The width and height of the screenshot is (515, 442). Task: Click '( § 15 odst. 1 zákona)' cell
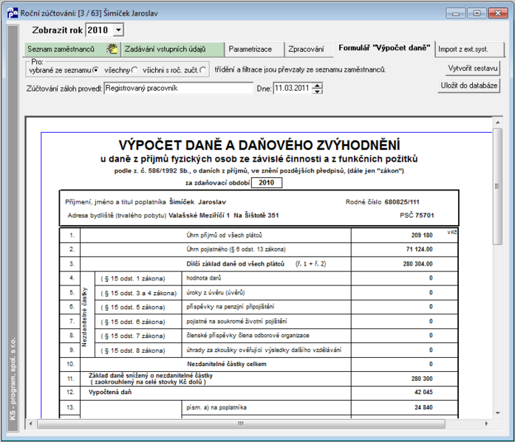[x=133, y=278]
